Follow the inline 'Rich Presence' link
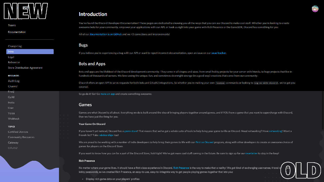The height and width of the screenshot is (182, 324). point(181,168)
